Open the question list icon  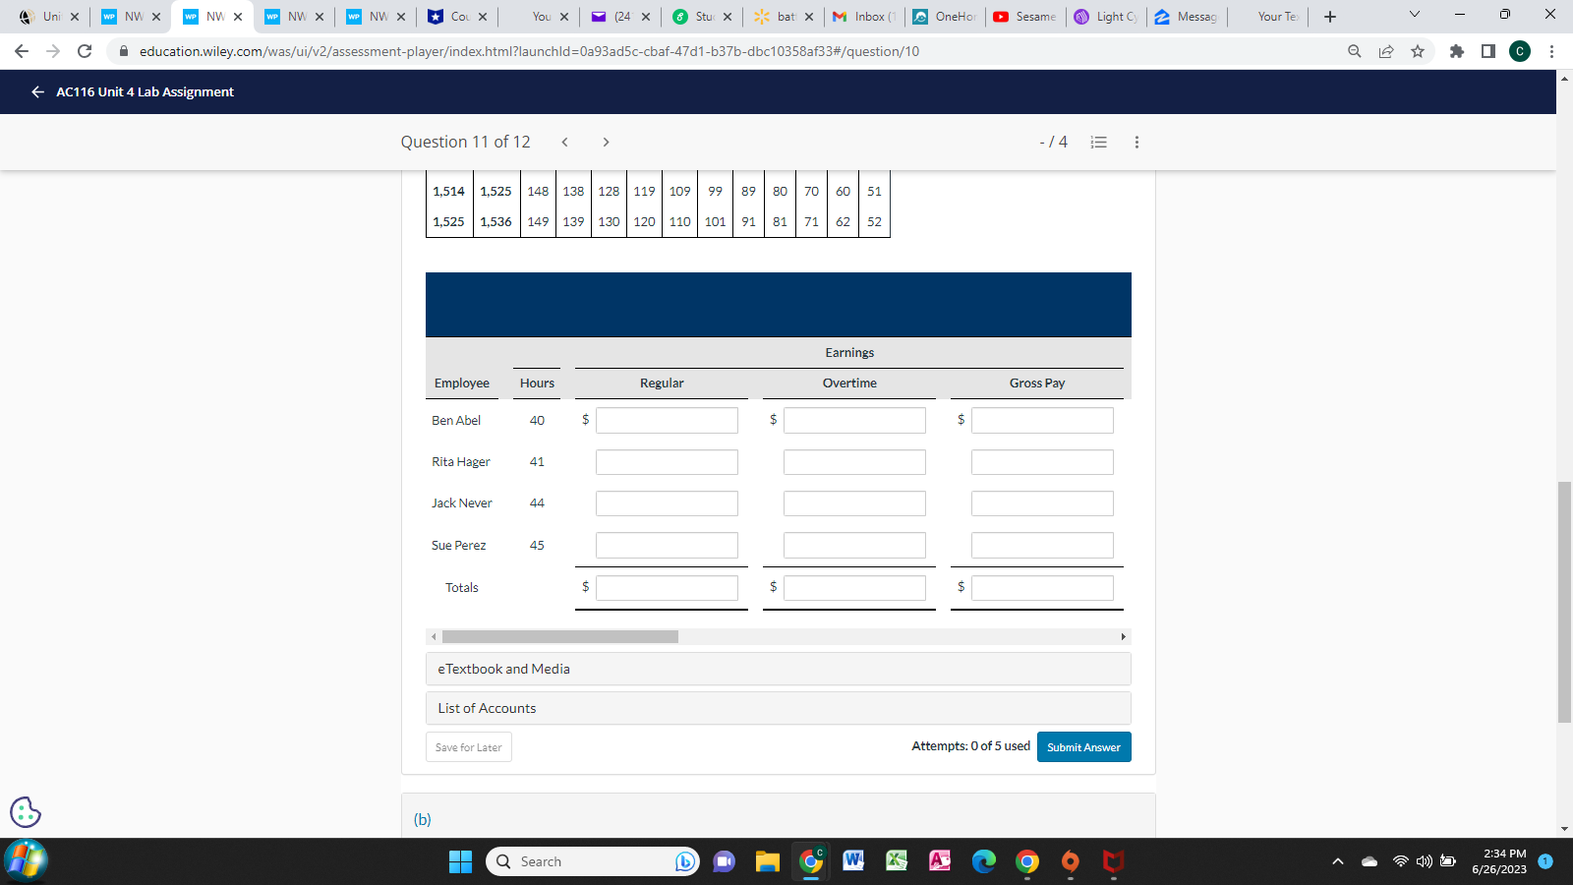pos(1098,142)
